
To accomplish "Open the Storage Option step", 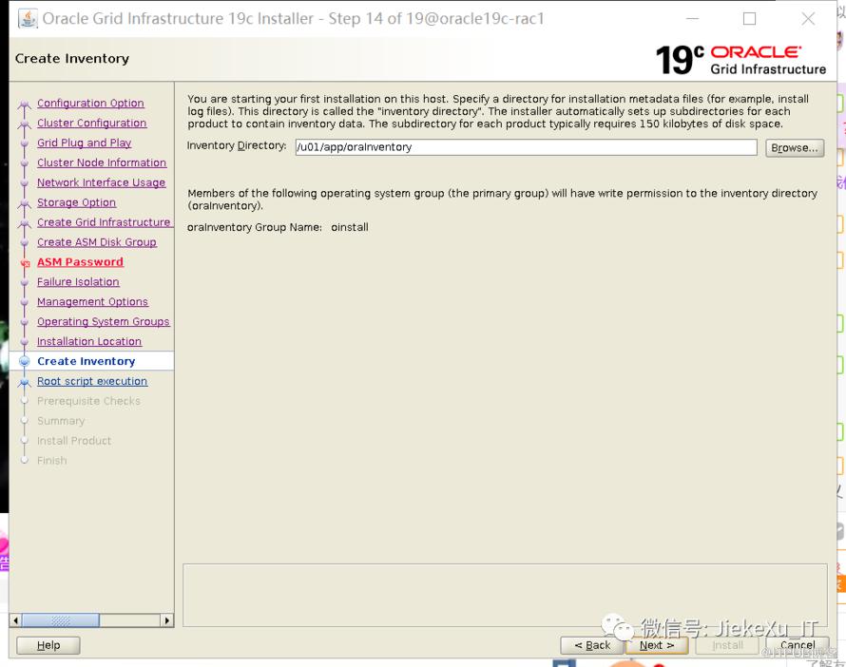I will 76,203.
